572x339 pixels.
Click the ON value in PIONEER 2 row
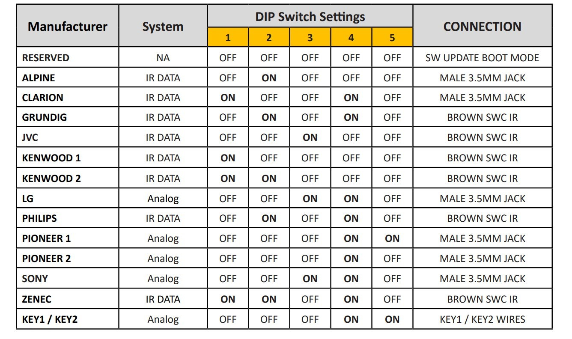[351, 259]
